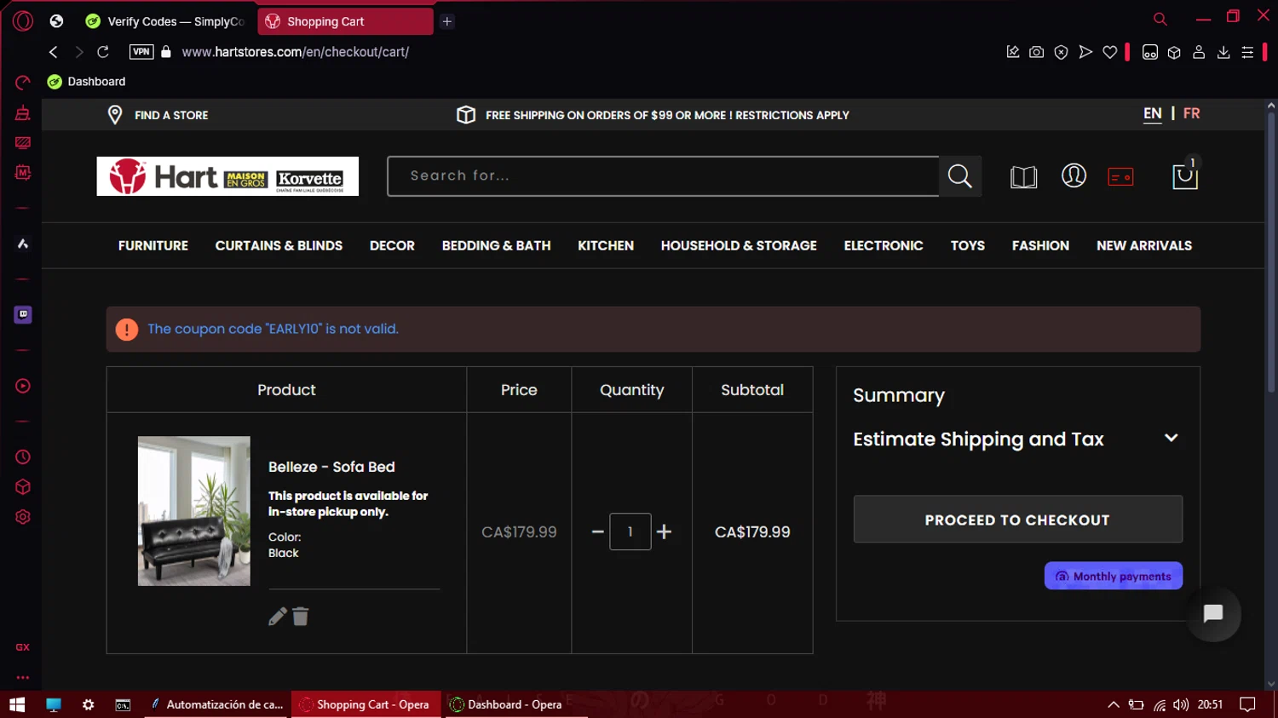Increase sofa bed quantity with plus
This screenshot has height=718, width=1278.
[x=664, y=531]
